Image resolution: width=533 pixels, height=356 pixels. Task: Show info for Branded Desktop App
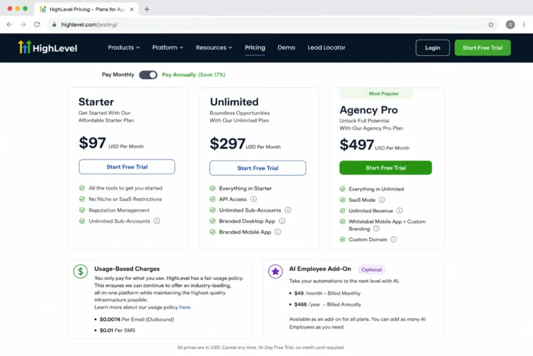tap(282, 221)
